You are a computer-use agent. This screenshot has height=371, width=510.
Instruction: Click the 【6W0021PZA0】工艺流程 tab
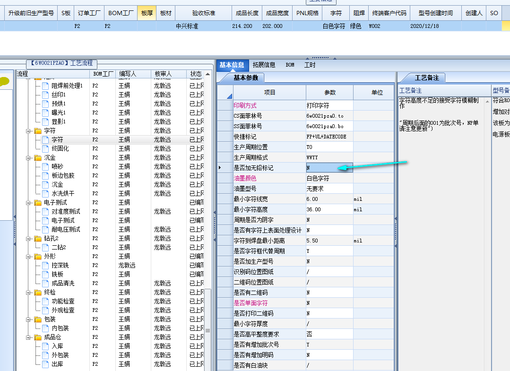62,63
